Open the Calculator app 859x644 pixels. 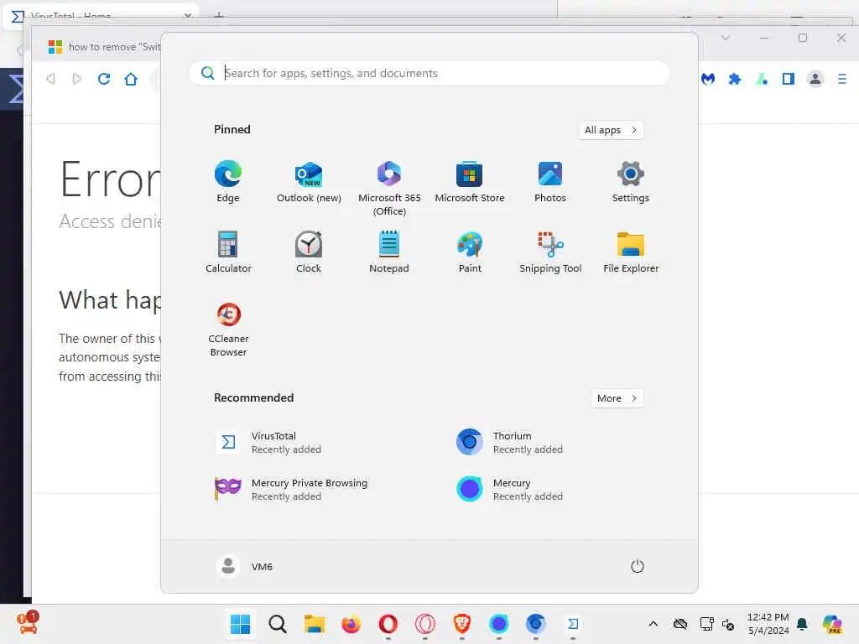tap(228, 252)
